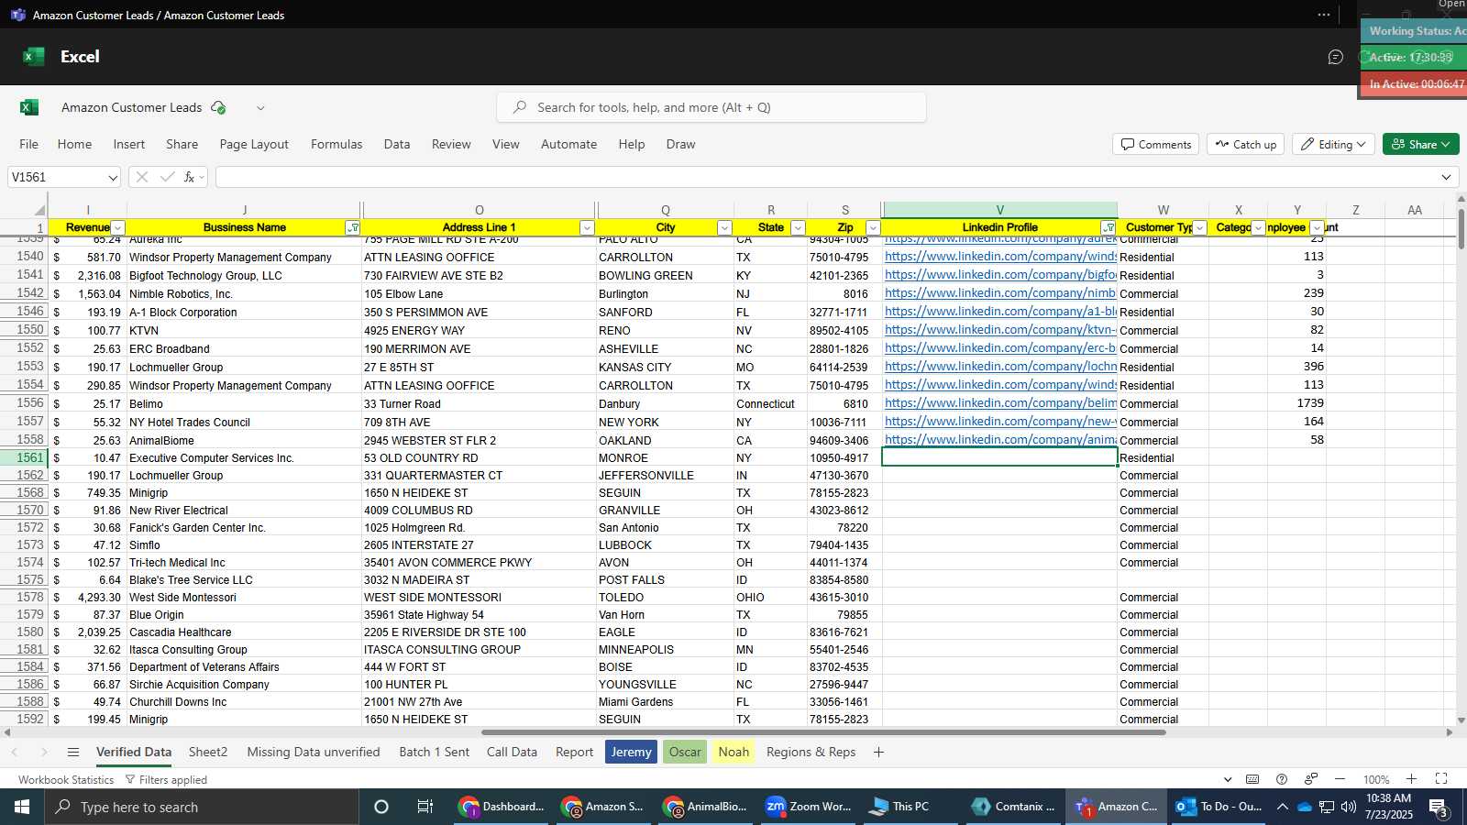The image size is (1467, 825).
Task: Expand the formula bar chevron
Action: [1447, 177]
